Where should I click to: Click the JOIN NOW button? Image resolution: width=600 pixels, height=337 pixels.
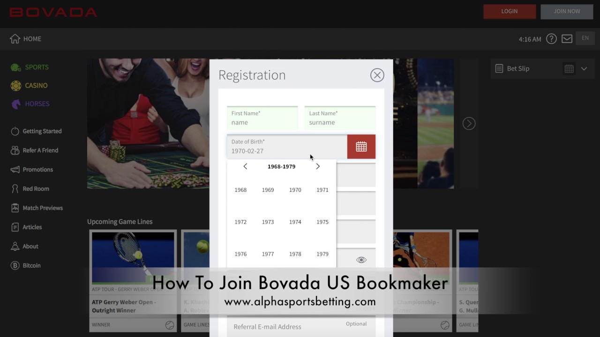[567, 12]
